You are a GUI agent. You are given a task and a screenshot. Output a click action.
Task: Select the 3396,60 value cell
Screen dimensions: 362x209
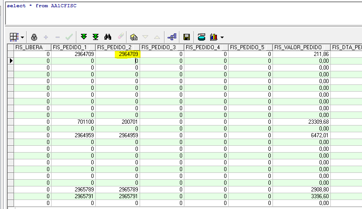(x=301, y=196)
